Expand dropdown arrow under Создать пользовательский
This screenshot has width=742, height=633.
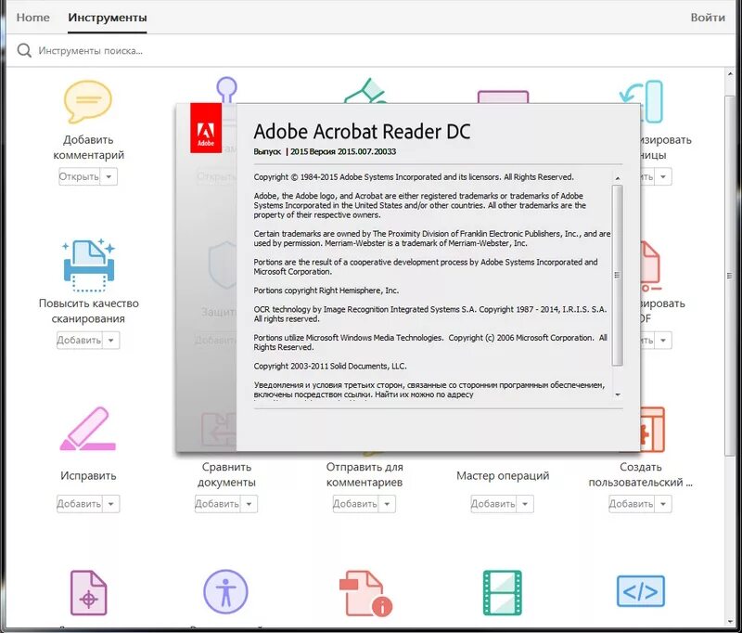coord(663,504)
